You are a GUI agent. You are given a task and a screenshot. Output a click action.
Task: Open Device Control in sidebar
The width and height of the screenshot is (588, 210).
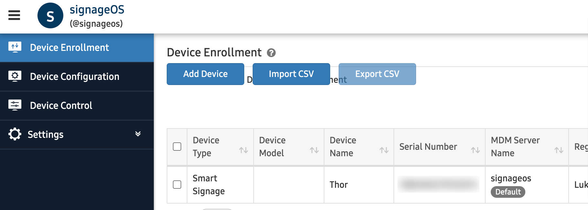61,106
